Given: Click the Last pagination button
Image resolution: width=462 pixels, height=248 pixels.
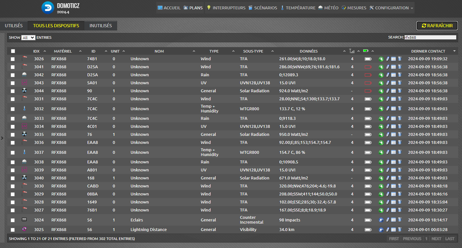Looking at the screenshot, I should [x=450, y=239].
